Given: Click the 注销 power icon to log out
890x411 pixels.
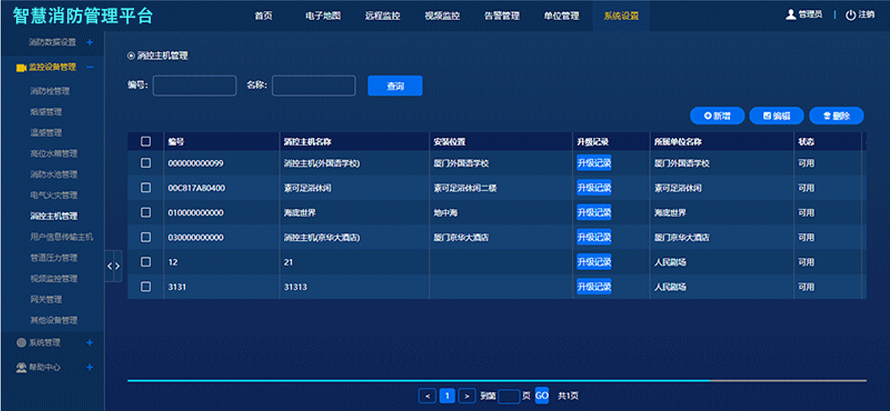Looking at the screenshot, I should [851, 15].
